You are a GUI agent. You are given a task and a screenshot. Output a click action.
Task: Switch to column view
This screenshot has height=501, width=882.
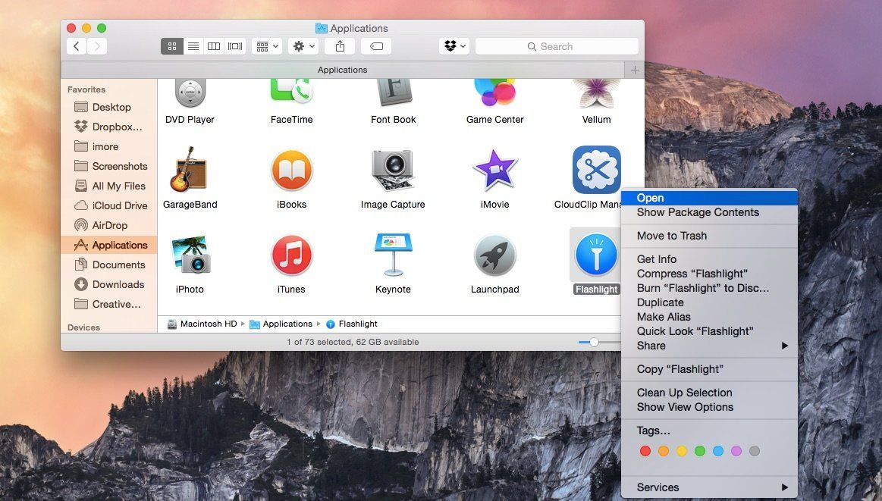coord(213,45)
